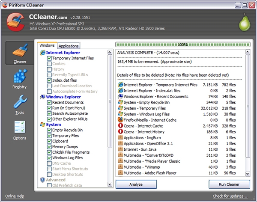Uncheck Temporary Internet Files
The width and height of the screenshot is (257, 202).
click(x=49, y=58)
